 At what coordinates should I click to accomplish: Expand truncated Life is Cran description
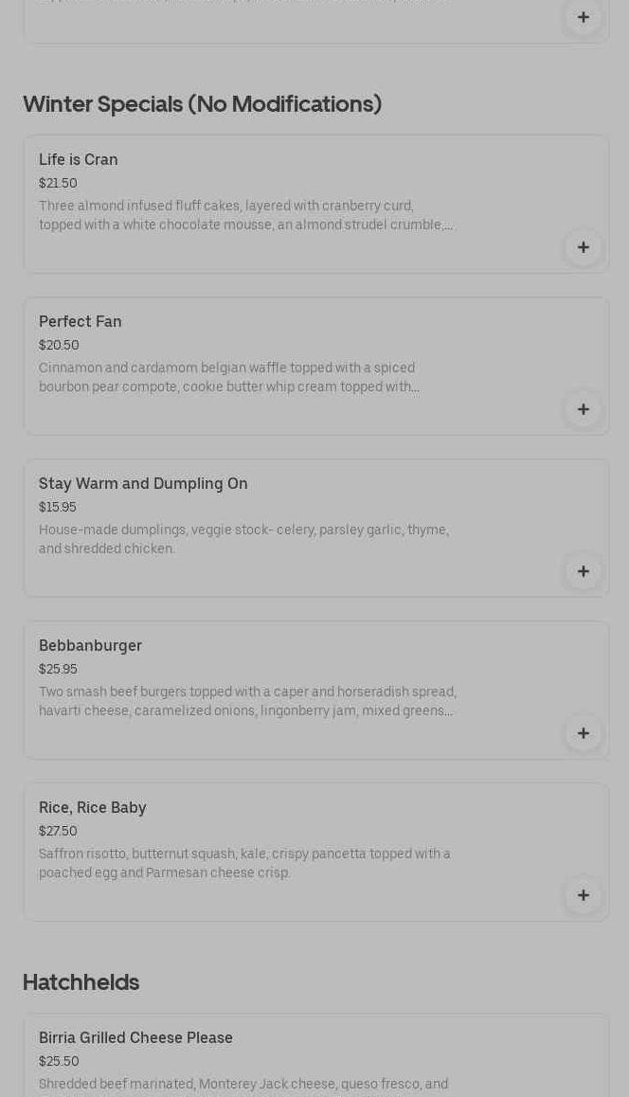245,215
